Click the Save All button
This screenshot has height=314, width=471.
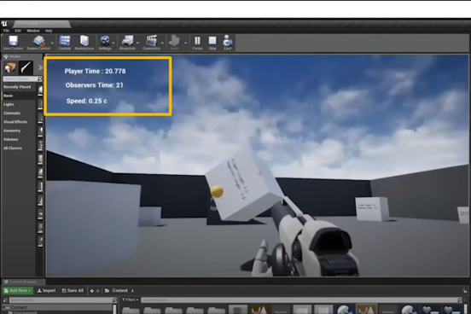tap(73, 291)
